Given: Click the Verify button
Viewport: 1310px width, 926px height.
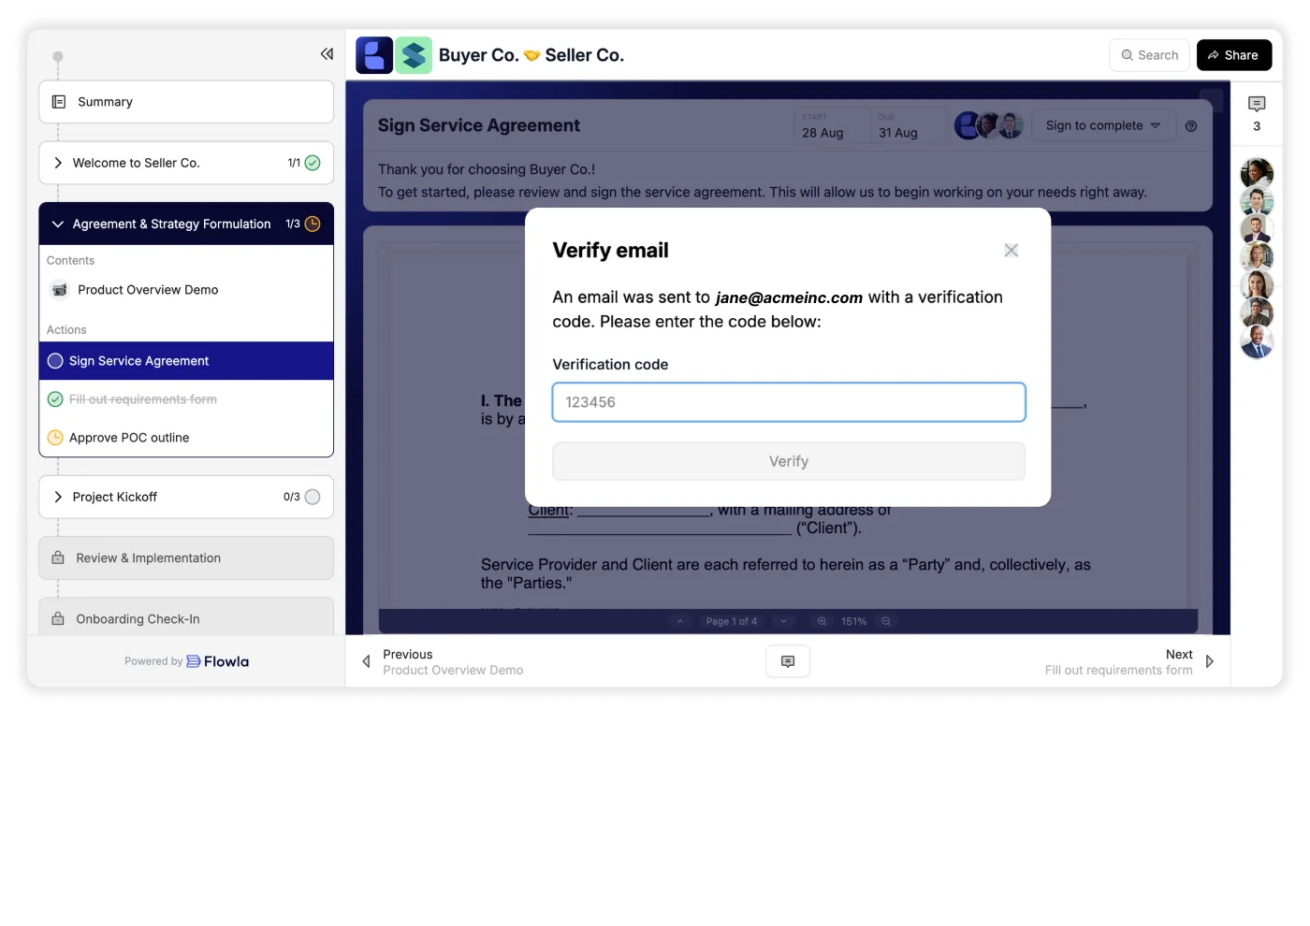Looking at the screenshot, I should tap(789, 462).
